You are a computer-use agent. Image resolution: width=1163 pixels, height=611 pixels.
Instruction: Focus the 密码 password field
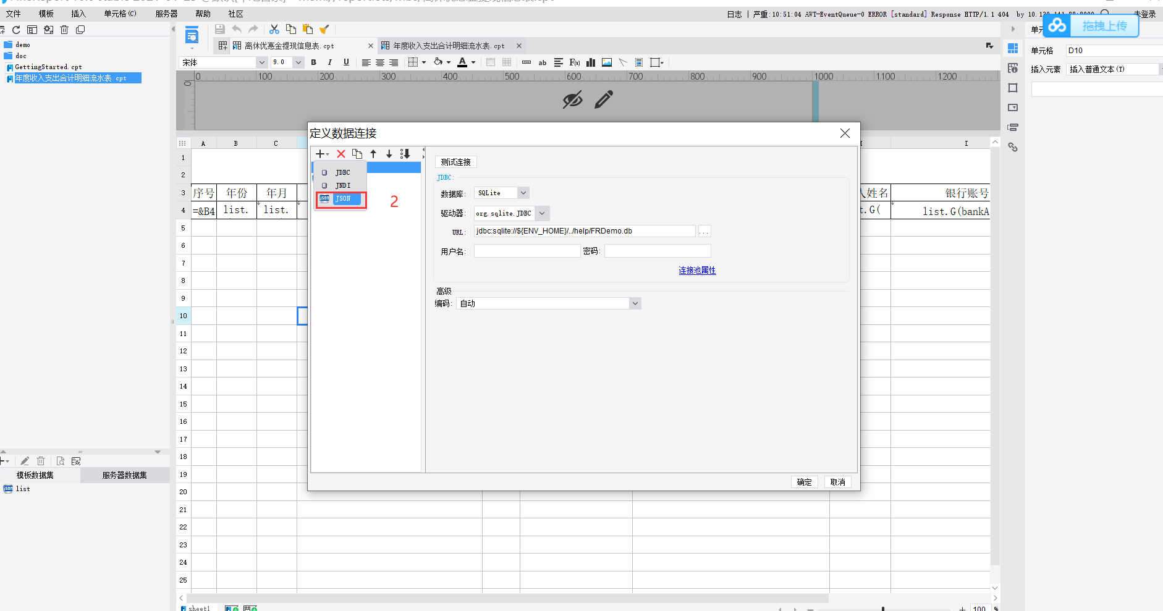(658, 251)
